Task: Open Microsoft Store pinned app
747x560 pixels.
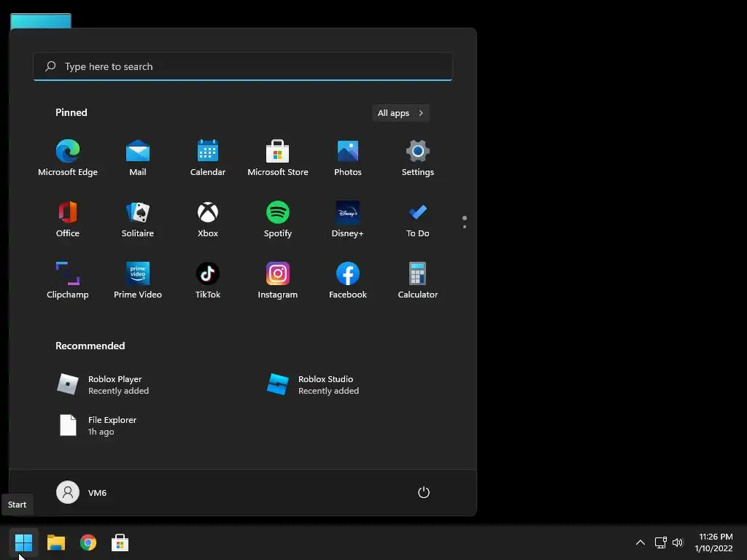Action: 278,158
